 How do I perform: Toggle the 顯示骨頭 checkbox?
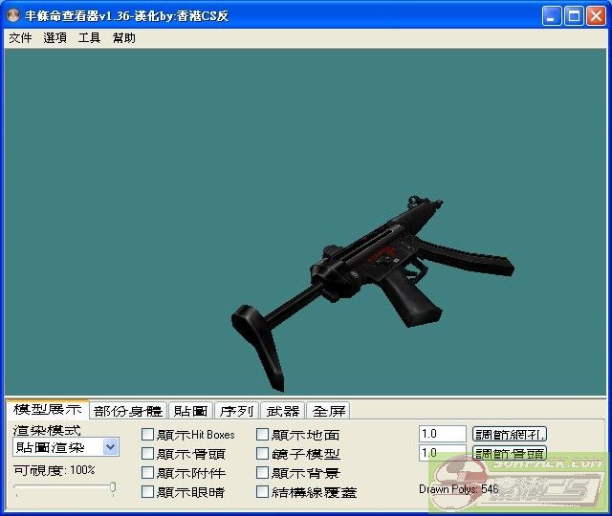[x=148, y=454]
